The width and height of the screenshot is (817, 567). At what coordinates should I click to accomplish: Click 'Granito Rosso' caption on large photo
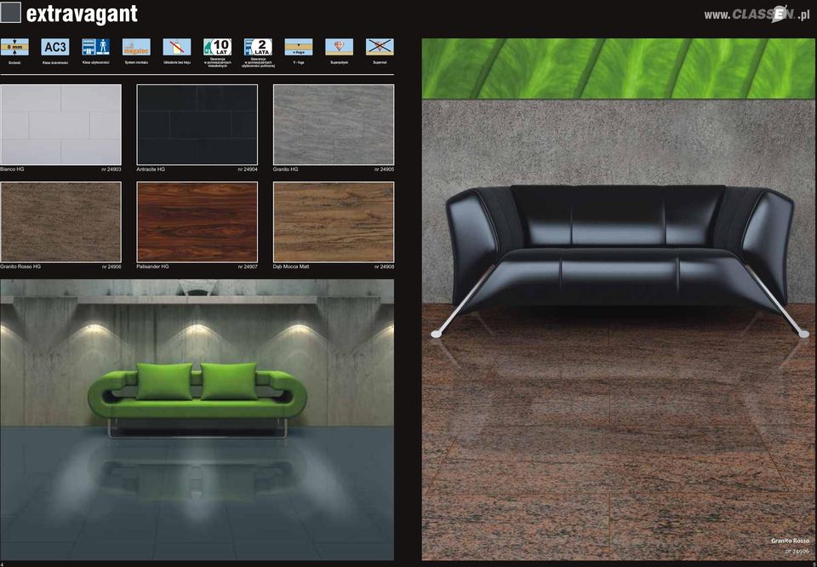point(791,541)
